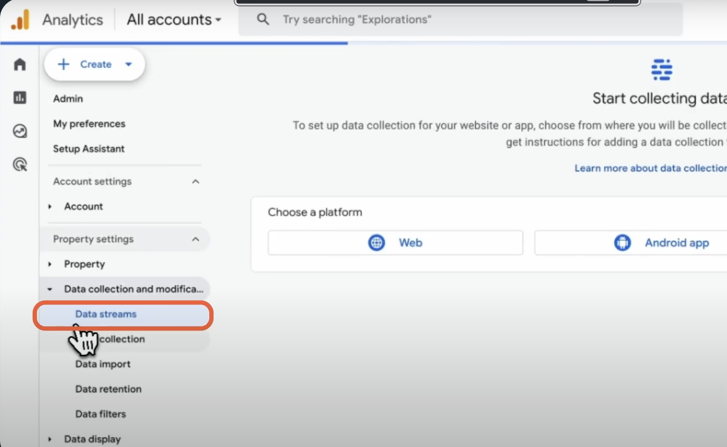Open the Data display item
This screenshot has width=727, height=447.
coord(92,439)
